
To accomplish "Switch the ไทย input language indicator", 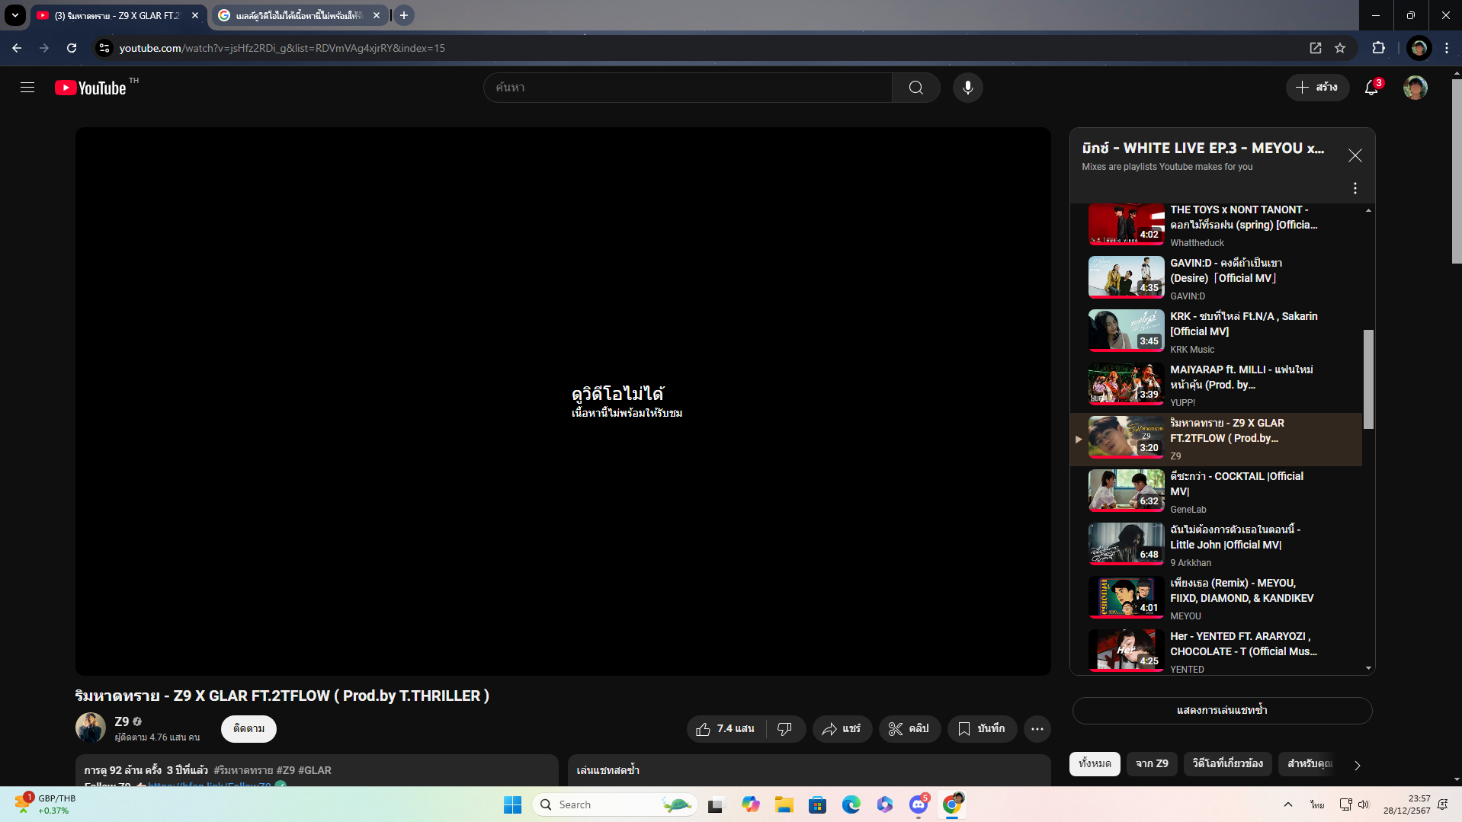I will (1317, 805).
